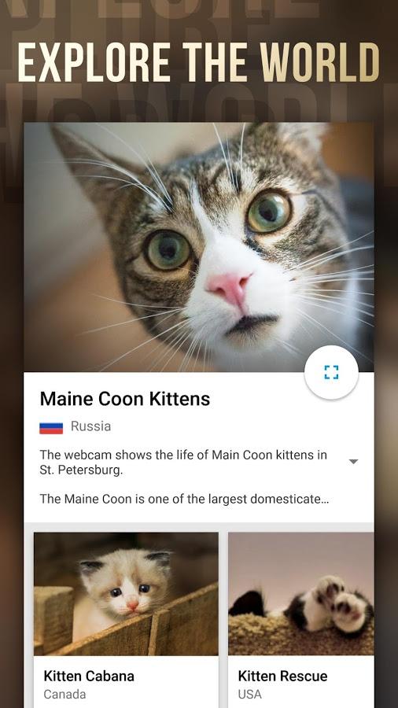Click the Maine Coon Kittens title

pos(125,399)
